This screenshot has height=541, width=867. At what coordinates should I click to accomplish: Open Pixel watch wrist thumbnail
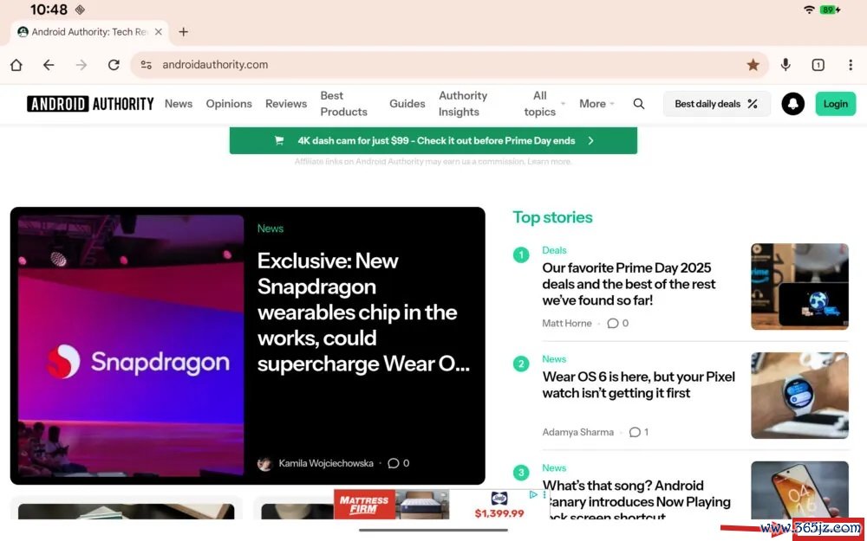pyautogui.click(x=799, y=396)
